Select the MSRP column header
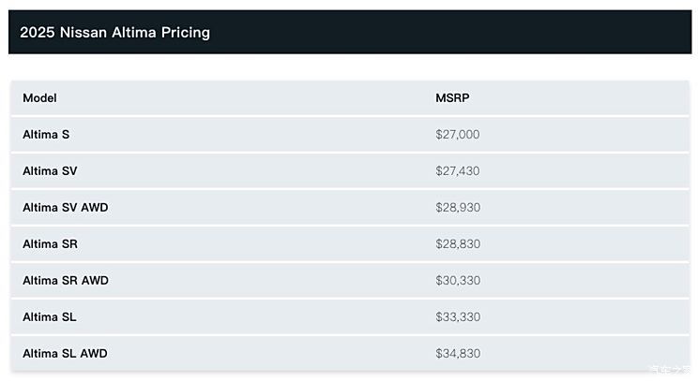The width and height of the screenshot is (698, 381). point(452,98)
